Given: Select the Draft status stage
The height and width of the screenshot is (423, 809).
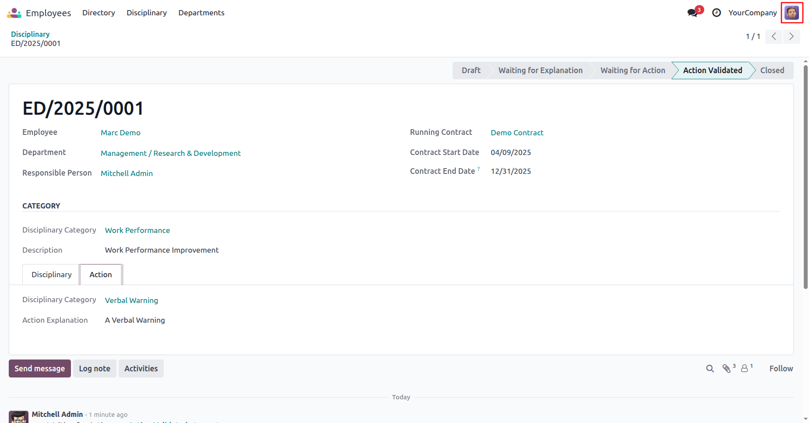Looking at the screenshot, I should pos(471,70).
